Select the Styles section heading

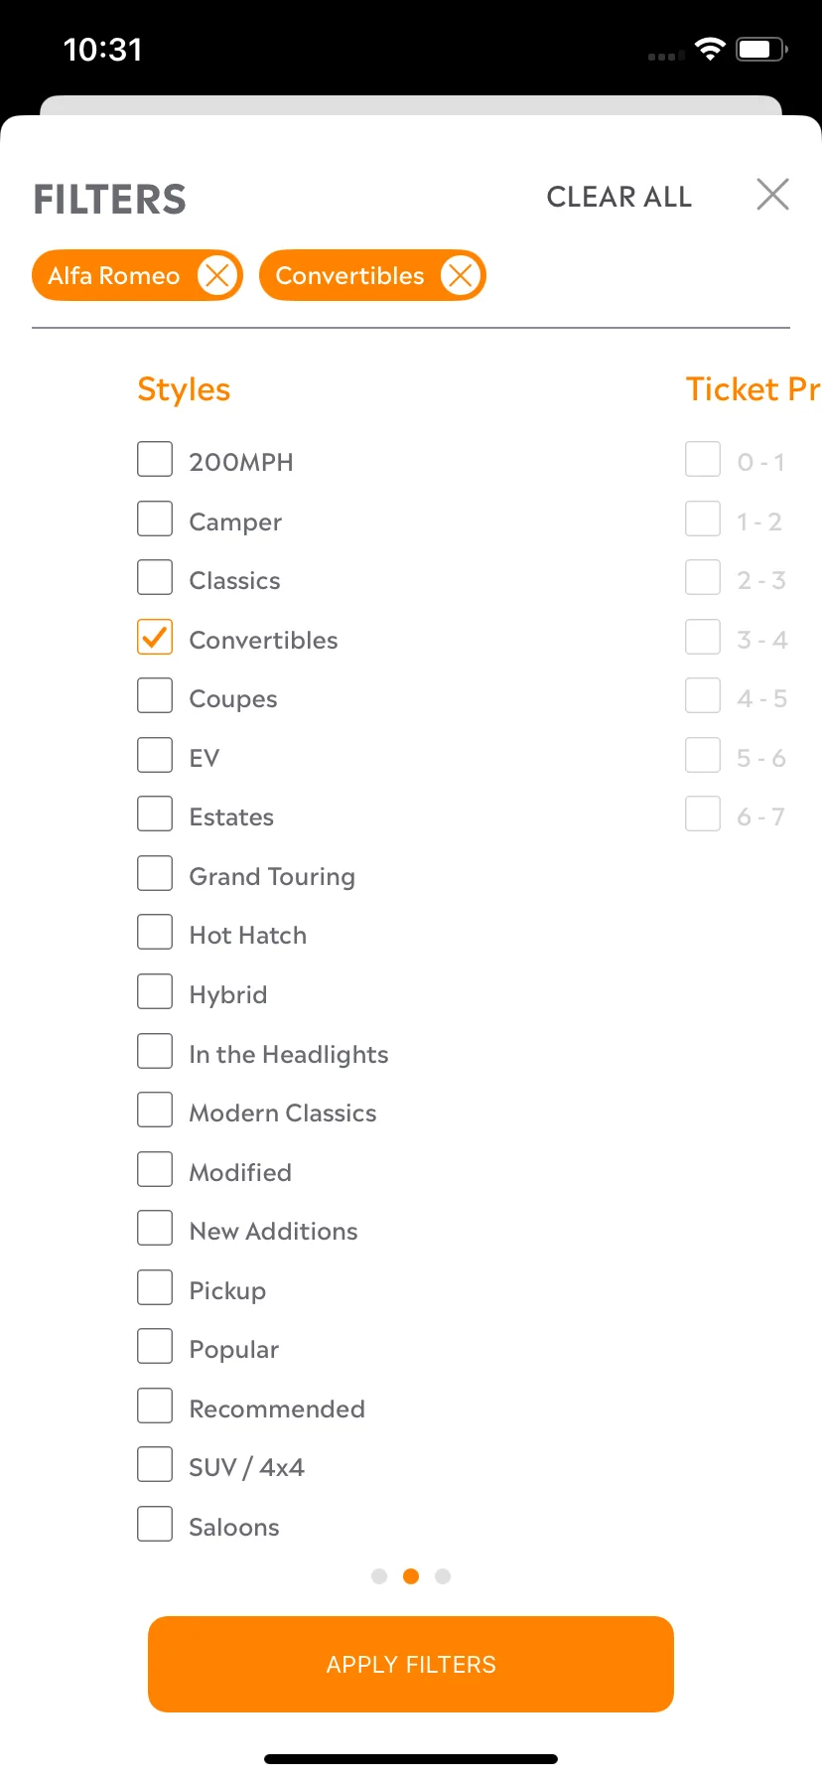[x=184, y=389]
